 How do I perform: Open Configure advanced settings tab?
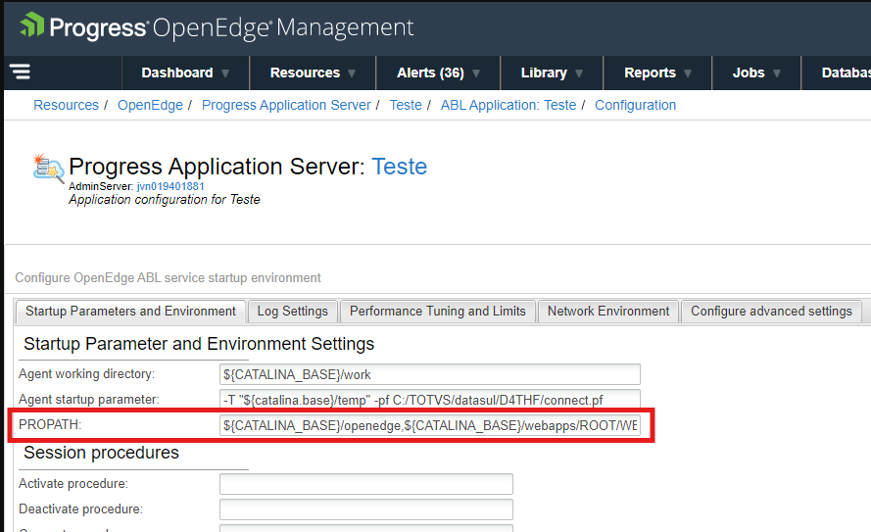pyautogui.click(x=771, y=311)
